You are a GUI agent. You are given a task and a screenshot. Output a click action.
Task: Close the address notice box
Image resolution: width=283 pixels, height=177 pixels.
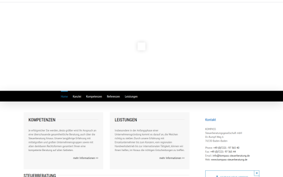[x=257, y=173]
